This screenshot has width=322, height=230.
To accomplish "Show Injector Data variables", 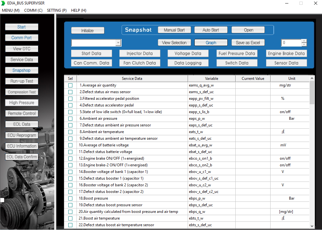I will [140, 54].
